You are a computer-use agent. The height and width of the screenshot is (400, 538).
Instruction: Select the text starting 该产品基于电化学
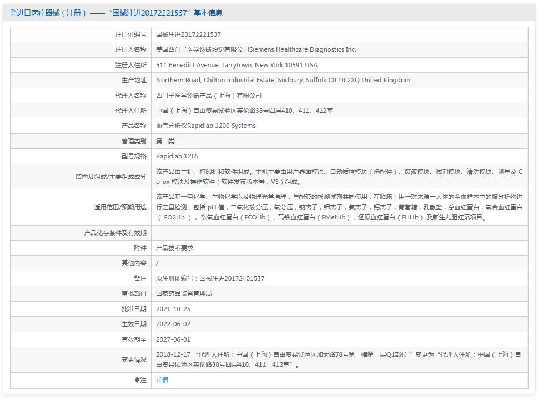[x=339, y=207]
